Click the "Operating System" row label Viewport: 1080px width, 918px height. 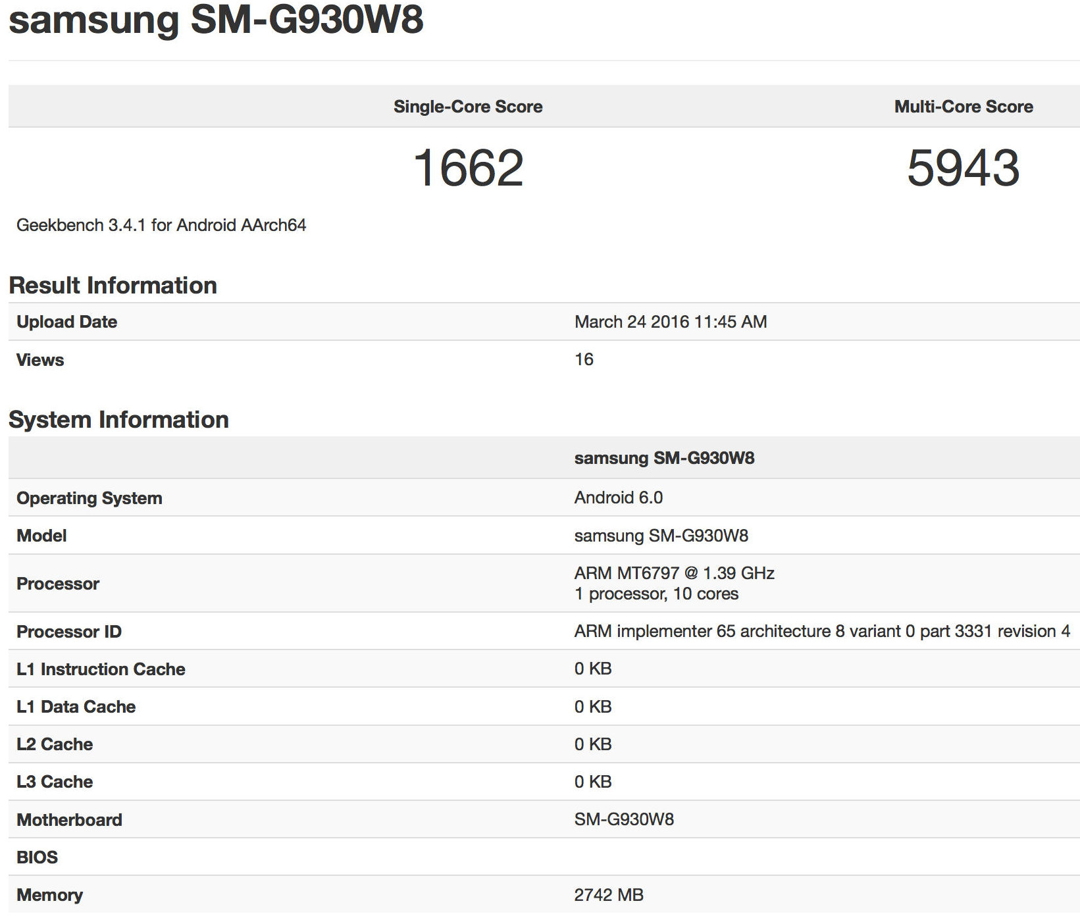coord(89,498)
